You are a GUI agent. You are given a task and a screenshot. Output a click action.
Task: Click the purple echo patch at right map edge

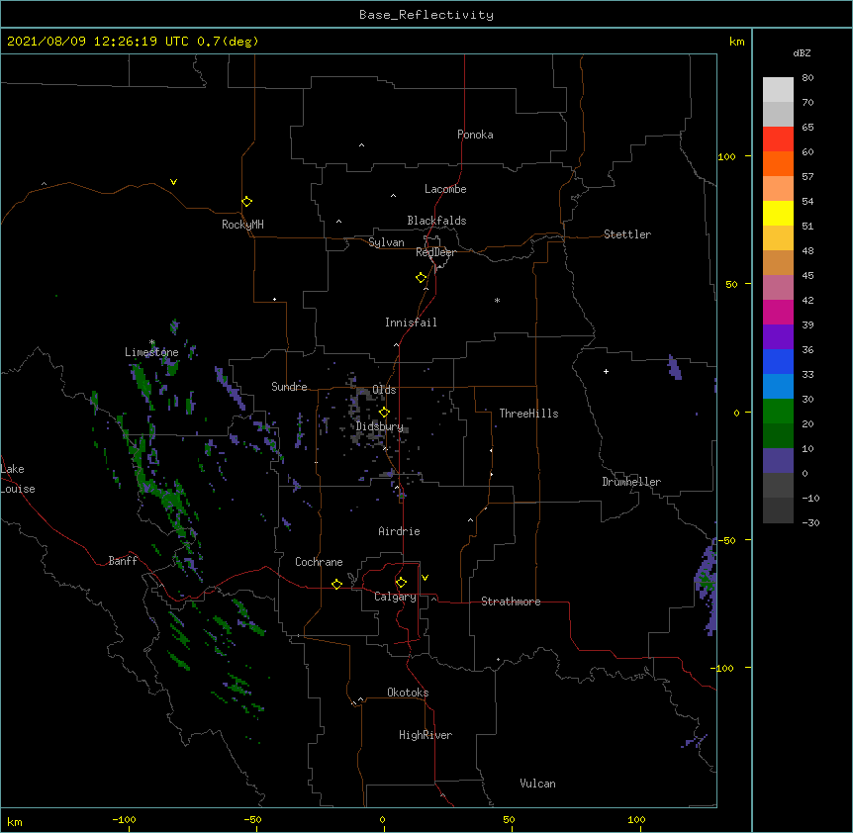(707, 586)
